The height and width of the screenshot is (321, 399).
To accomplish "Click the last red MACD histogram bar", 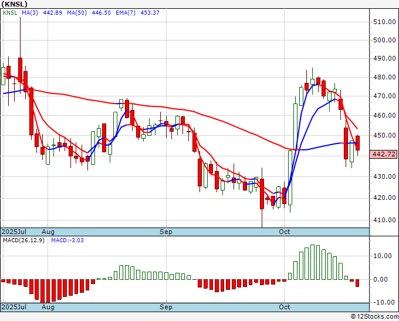I will tap(357, 283).
